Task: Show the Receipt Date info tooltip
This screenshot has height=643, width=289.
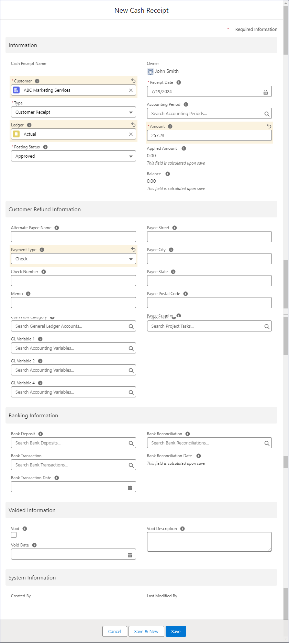Action: point(179,82)
